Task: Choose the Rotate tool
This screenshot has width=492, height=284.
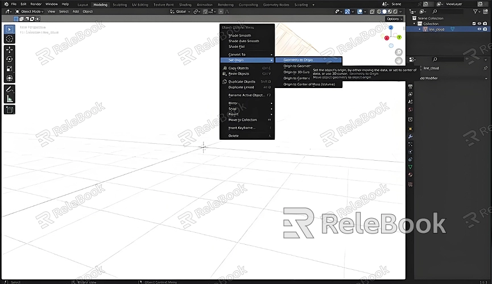Action: tap(10, 59)
